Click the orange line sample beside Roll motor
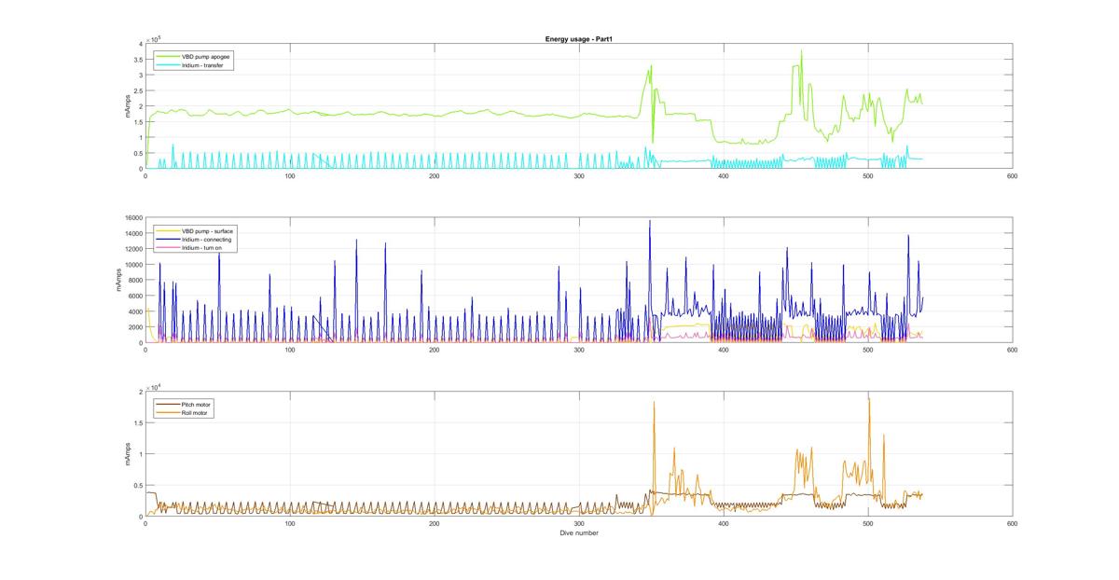This screenshot has width=1119, height=580. coord(167,412)
